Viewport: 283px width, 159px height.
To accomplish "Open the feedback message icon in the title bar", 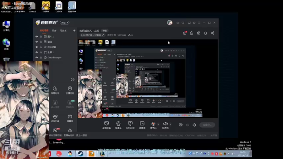I will tap(183, 23).
